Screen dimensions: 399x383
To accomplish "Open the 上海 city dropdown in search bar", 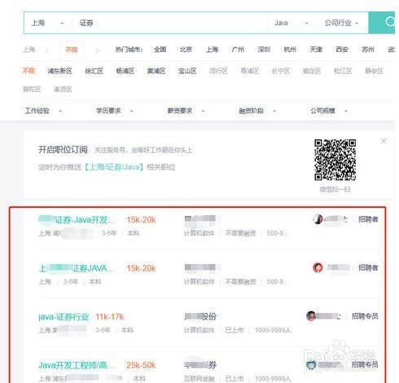I will (47, 23).
